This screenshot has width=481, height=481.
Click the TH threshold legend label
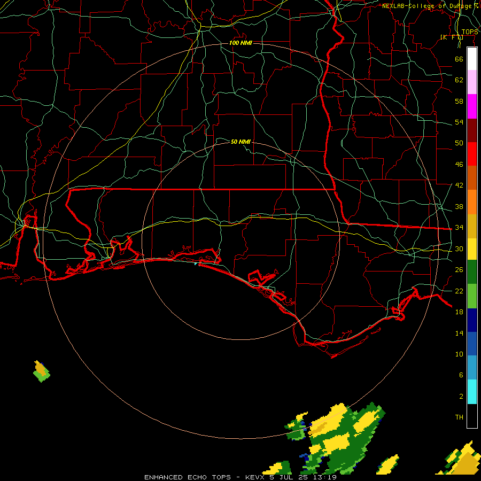click(x=459, y=417)
